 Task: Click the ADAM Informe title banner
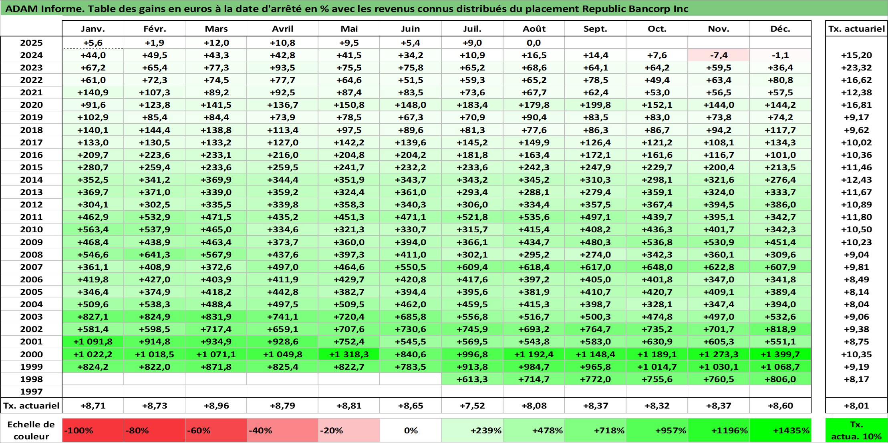click(444, 8)
